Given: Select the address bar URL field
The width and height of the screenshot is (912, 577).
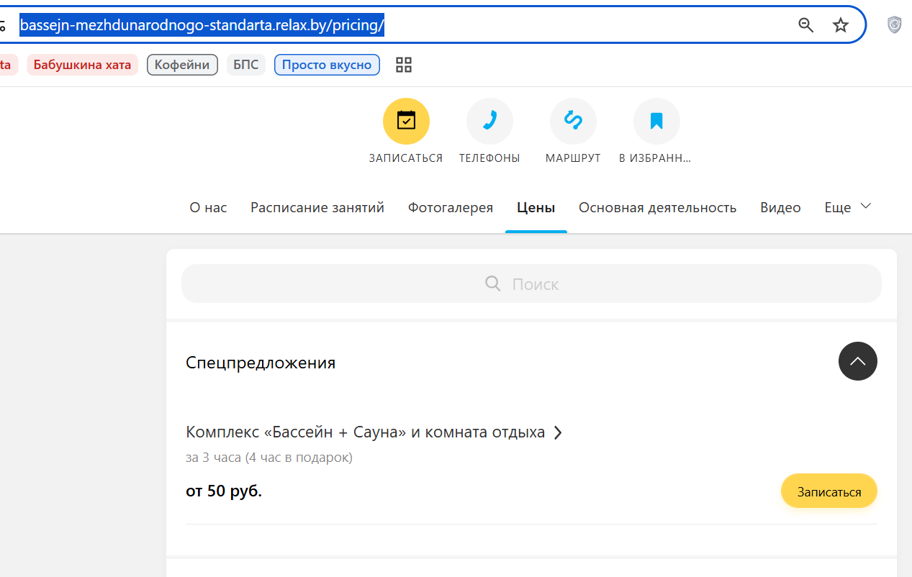Looking at the screenshot, I should point(403,26).
